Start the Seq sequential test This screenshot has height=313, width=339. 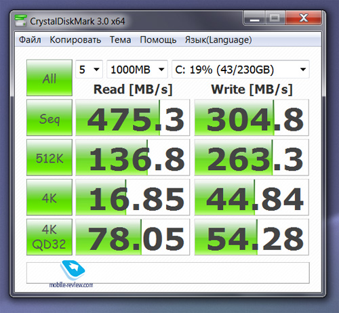click(x=49, y=117)
